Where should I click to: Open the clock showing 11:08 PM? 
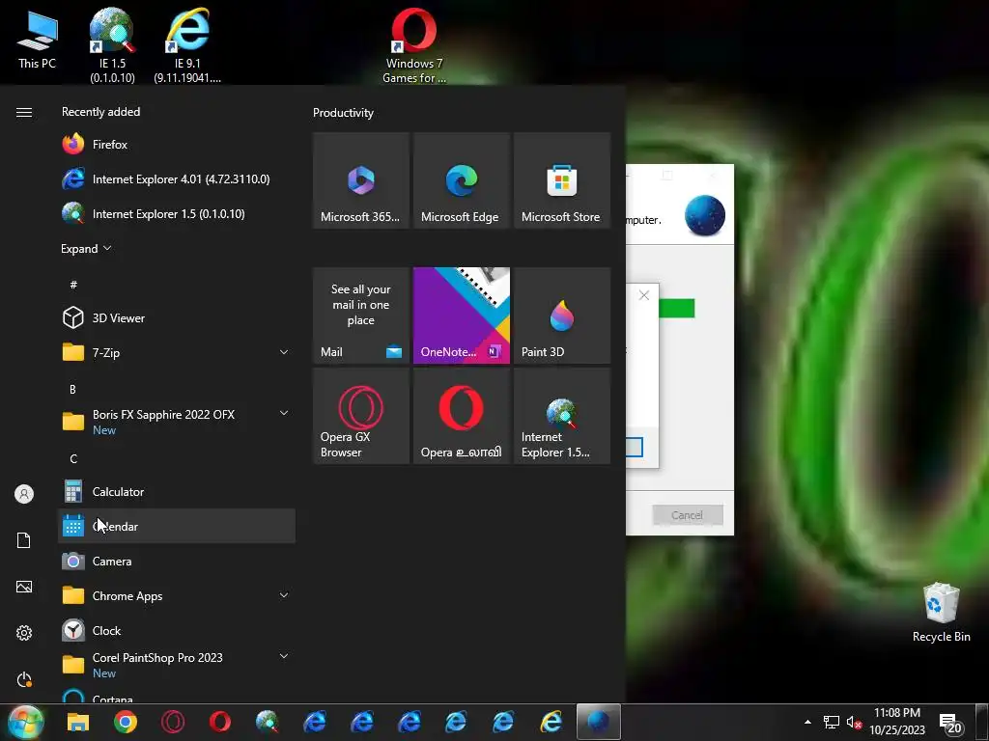[x=897, y=722]
